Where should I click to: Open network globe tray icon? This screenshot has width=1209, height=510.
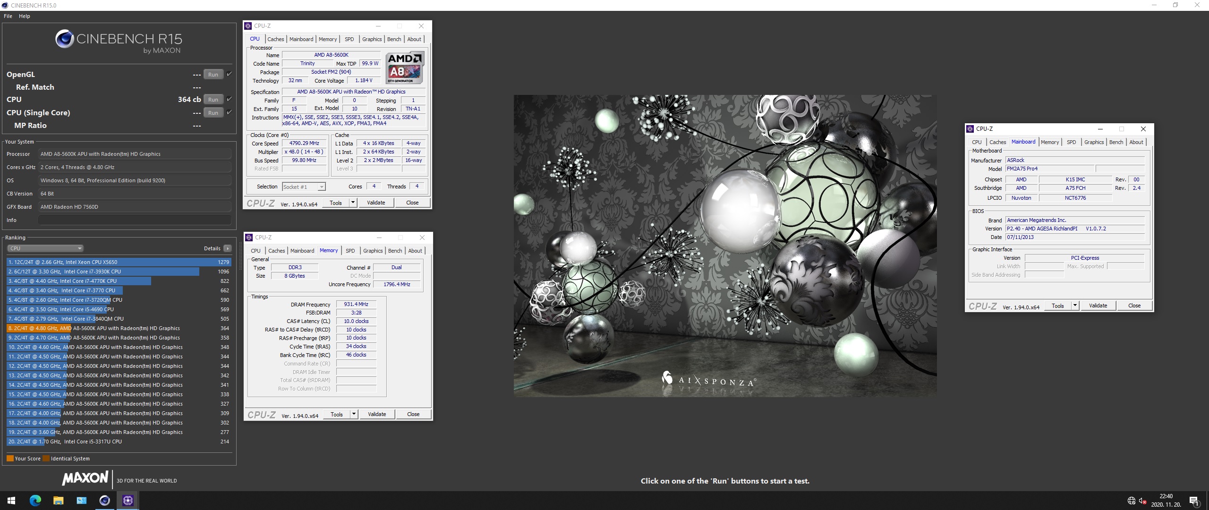[1131, 501]
